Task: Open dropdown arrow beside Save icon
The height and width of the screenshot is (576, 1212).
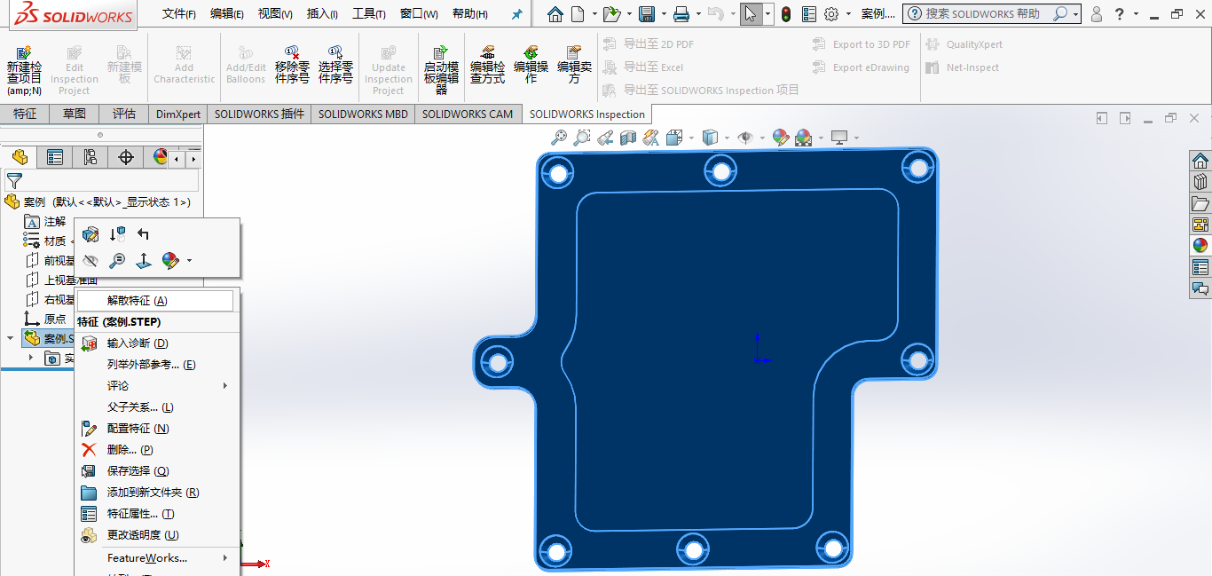Action: point(663,14)
